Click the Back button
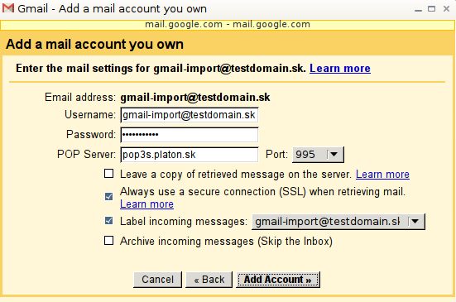 [209, 280]
